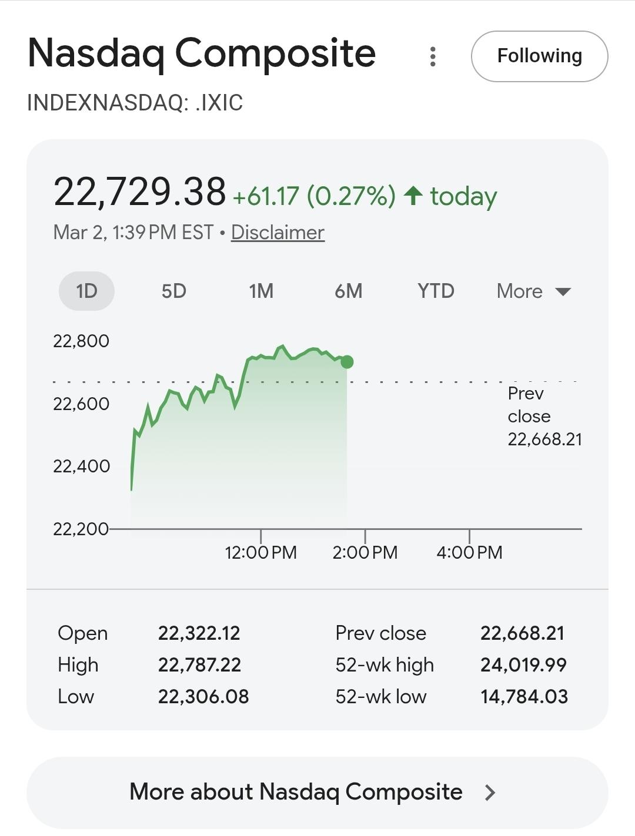Screen dimensions: 635x836
Task: Click the green current price dot on chart
Action: point(347,362)
